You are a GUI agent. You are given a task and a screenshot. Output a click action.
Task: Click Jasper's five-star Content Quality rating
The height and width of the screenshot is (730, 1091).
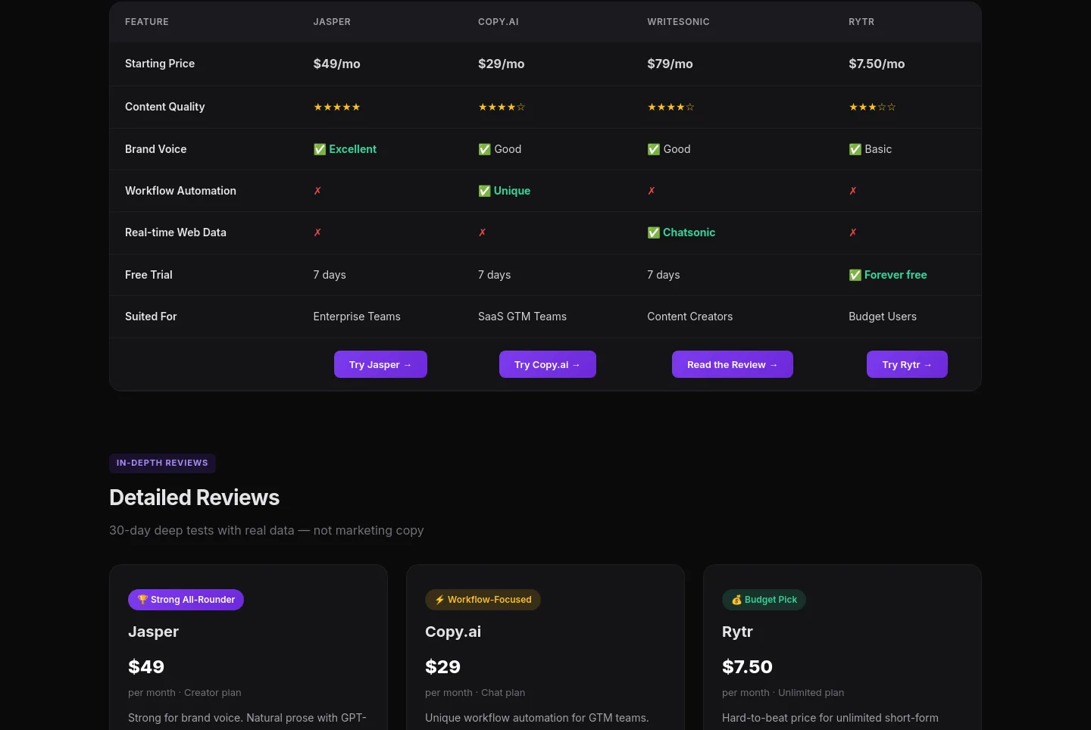(337, 107)
